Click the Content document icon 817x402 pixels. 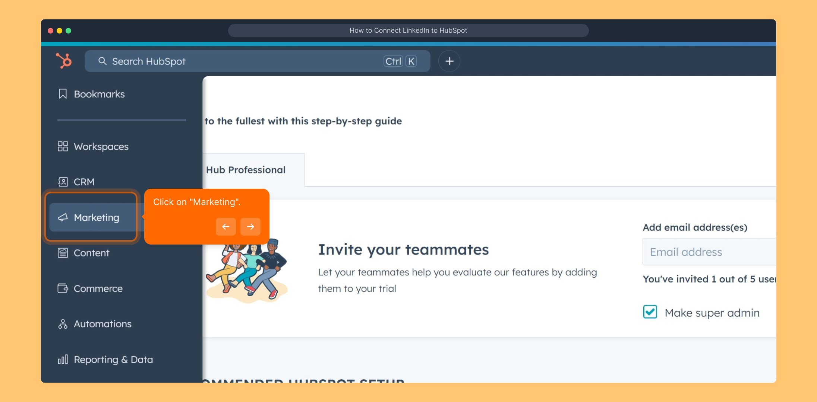pyautogui.click(x=63, y=253)
